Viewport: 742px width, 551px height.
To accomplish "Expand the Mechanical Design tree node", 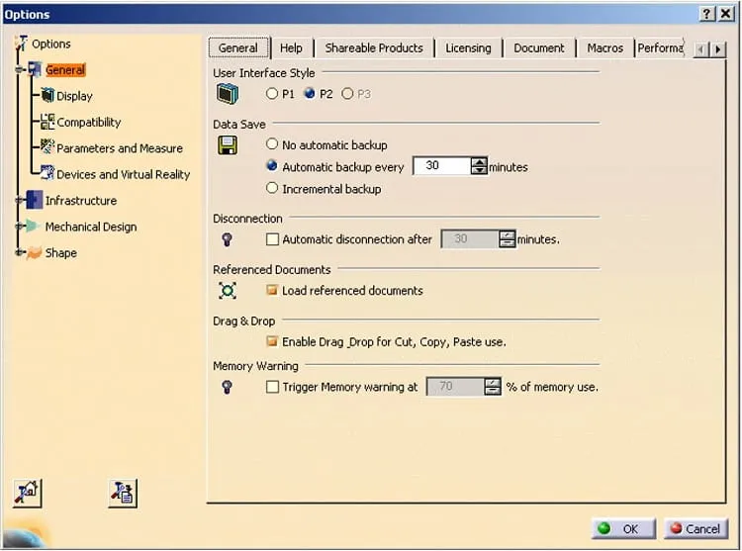I will [19, 227].
